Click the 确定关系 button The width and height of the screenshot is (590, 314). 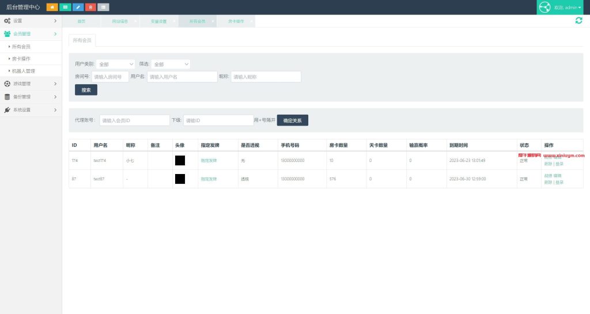coord(293,120)
